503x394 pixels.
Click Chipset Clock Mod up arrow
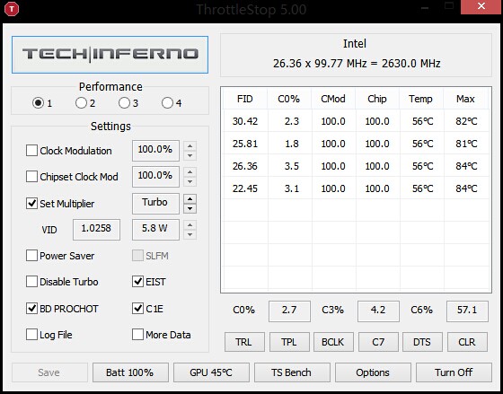(x=190, y=171)
